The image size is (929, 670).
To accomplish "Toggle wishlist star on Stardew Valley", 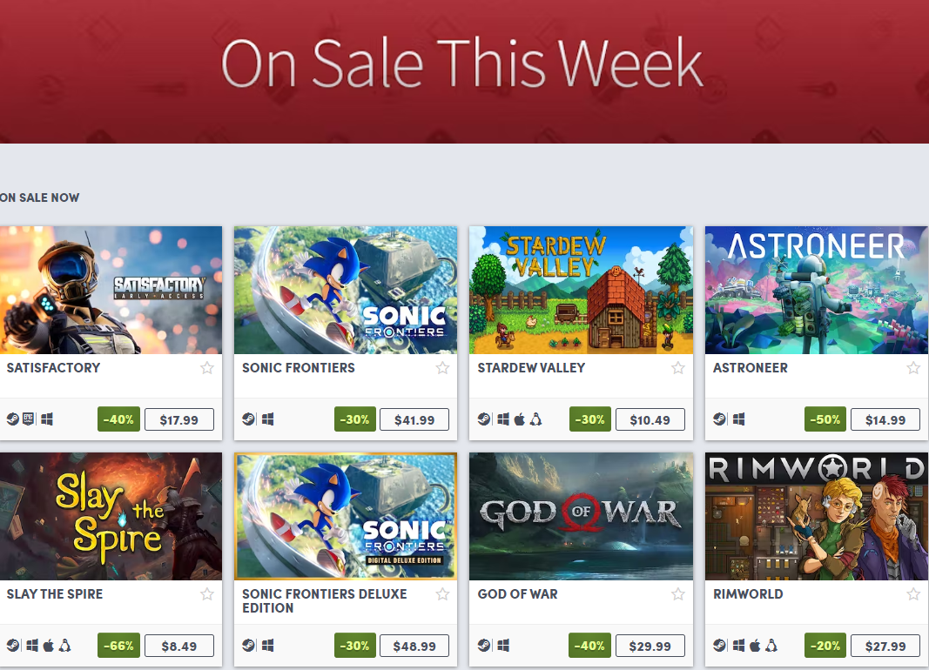I will (x=677, y=368).
